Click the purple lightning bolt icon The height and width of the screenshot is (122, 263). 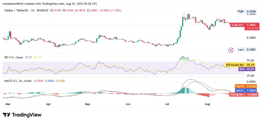pos(231,50)
